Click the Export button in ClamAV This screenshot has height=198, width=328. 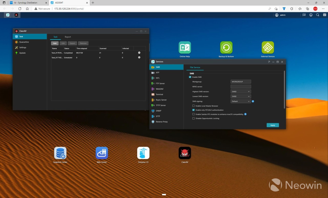coord(73,43)
